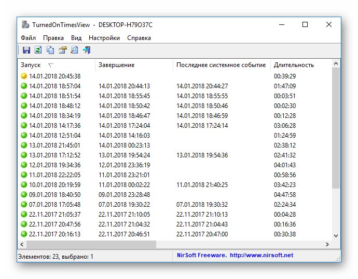Viewport: 358px width, 279px height.
Task: Click the yellow status icon of the first row
Action: coord(24,76)
